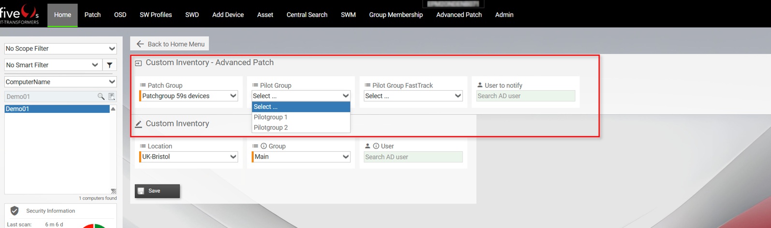This screenshot has width=771, height=228.
Task: Click Back to Home Menu
Action: click(170, 44)
